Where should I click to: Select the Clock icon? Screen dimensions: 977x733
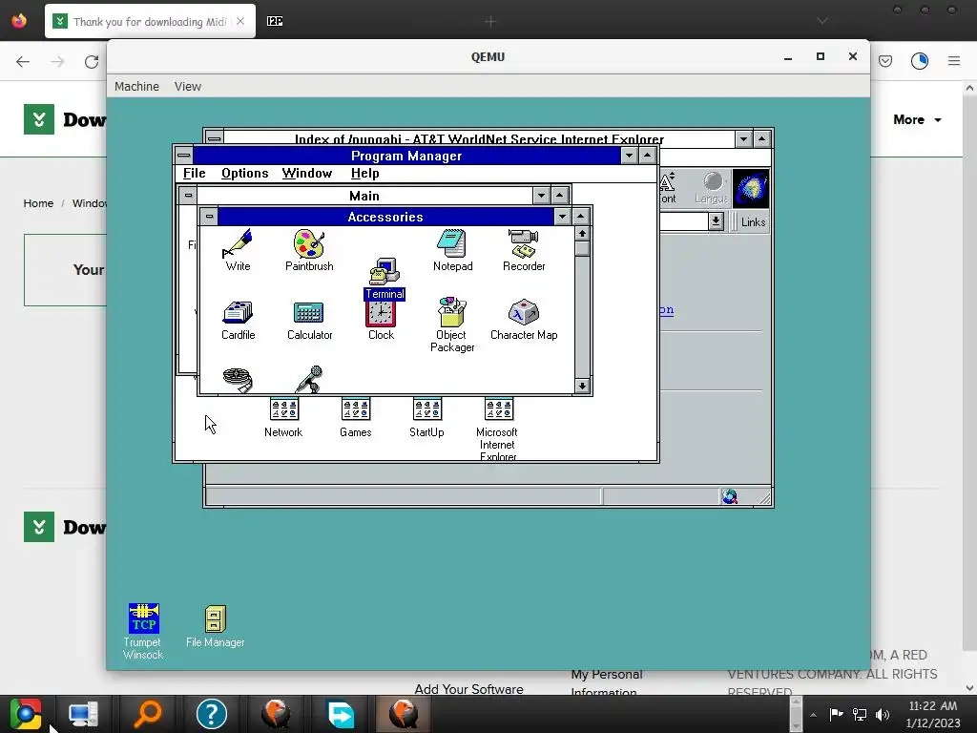pyautogui.click(x=381, y=322)
